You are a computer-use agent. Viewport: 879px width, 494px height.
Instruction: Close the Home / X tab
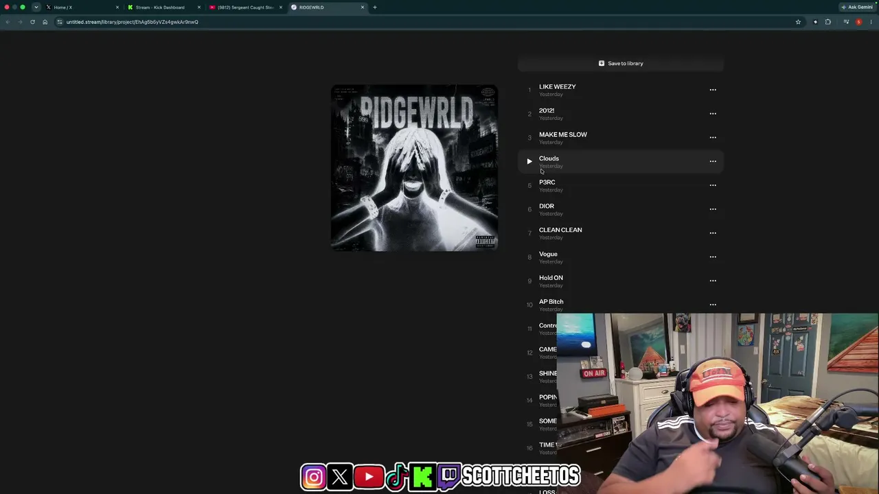coord(117,8)
